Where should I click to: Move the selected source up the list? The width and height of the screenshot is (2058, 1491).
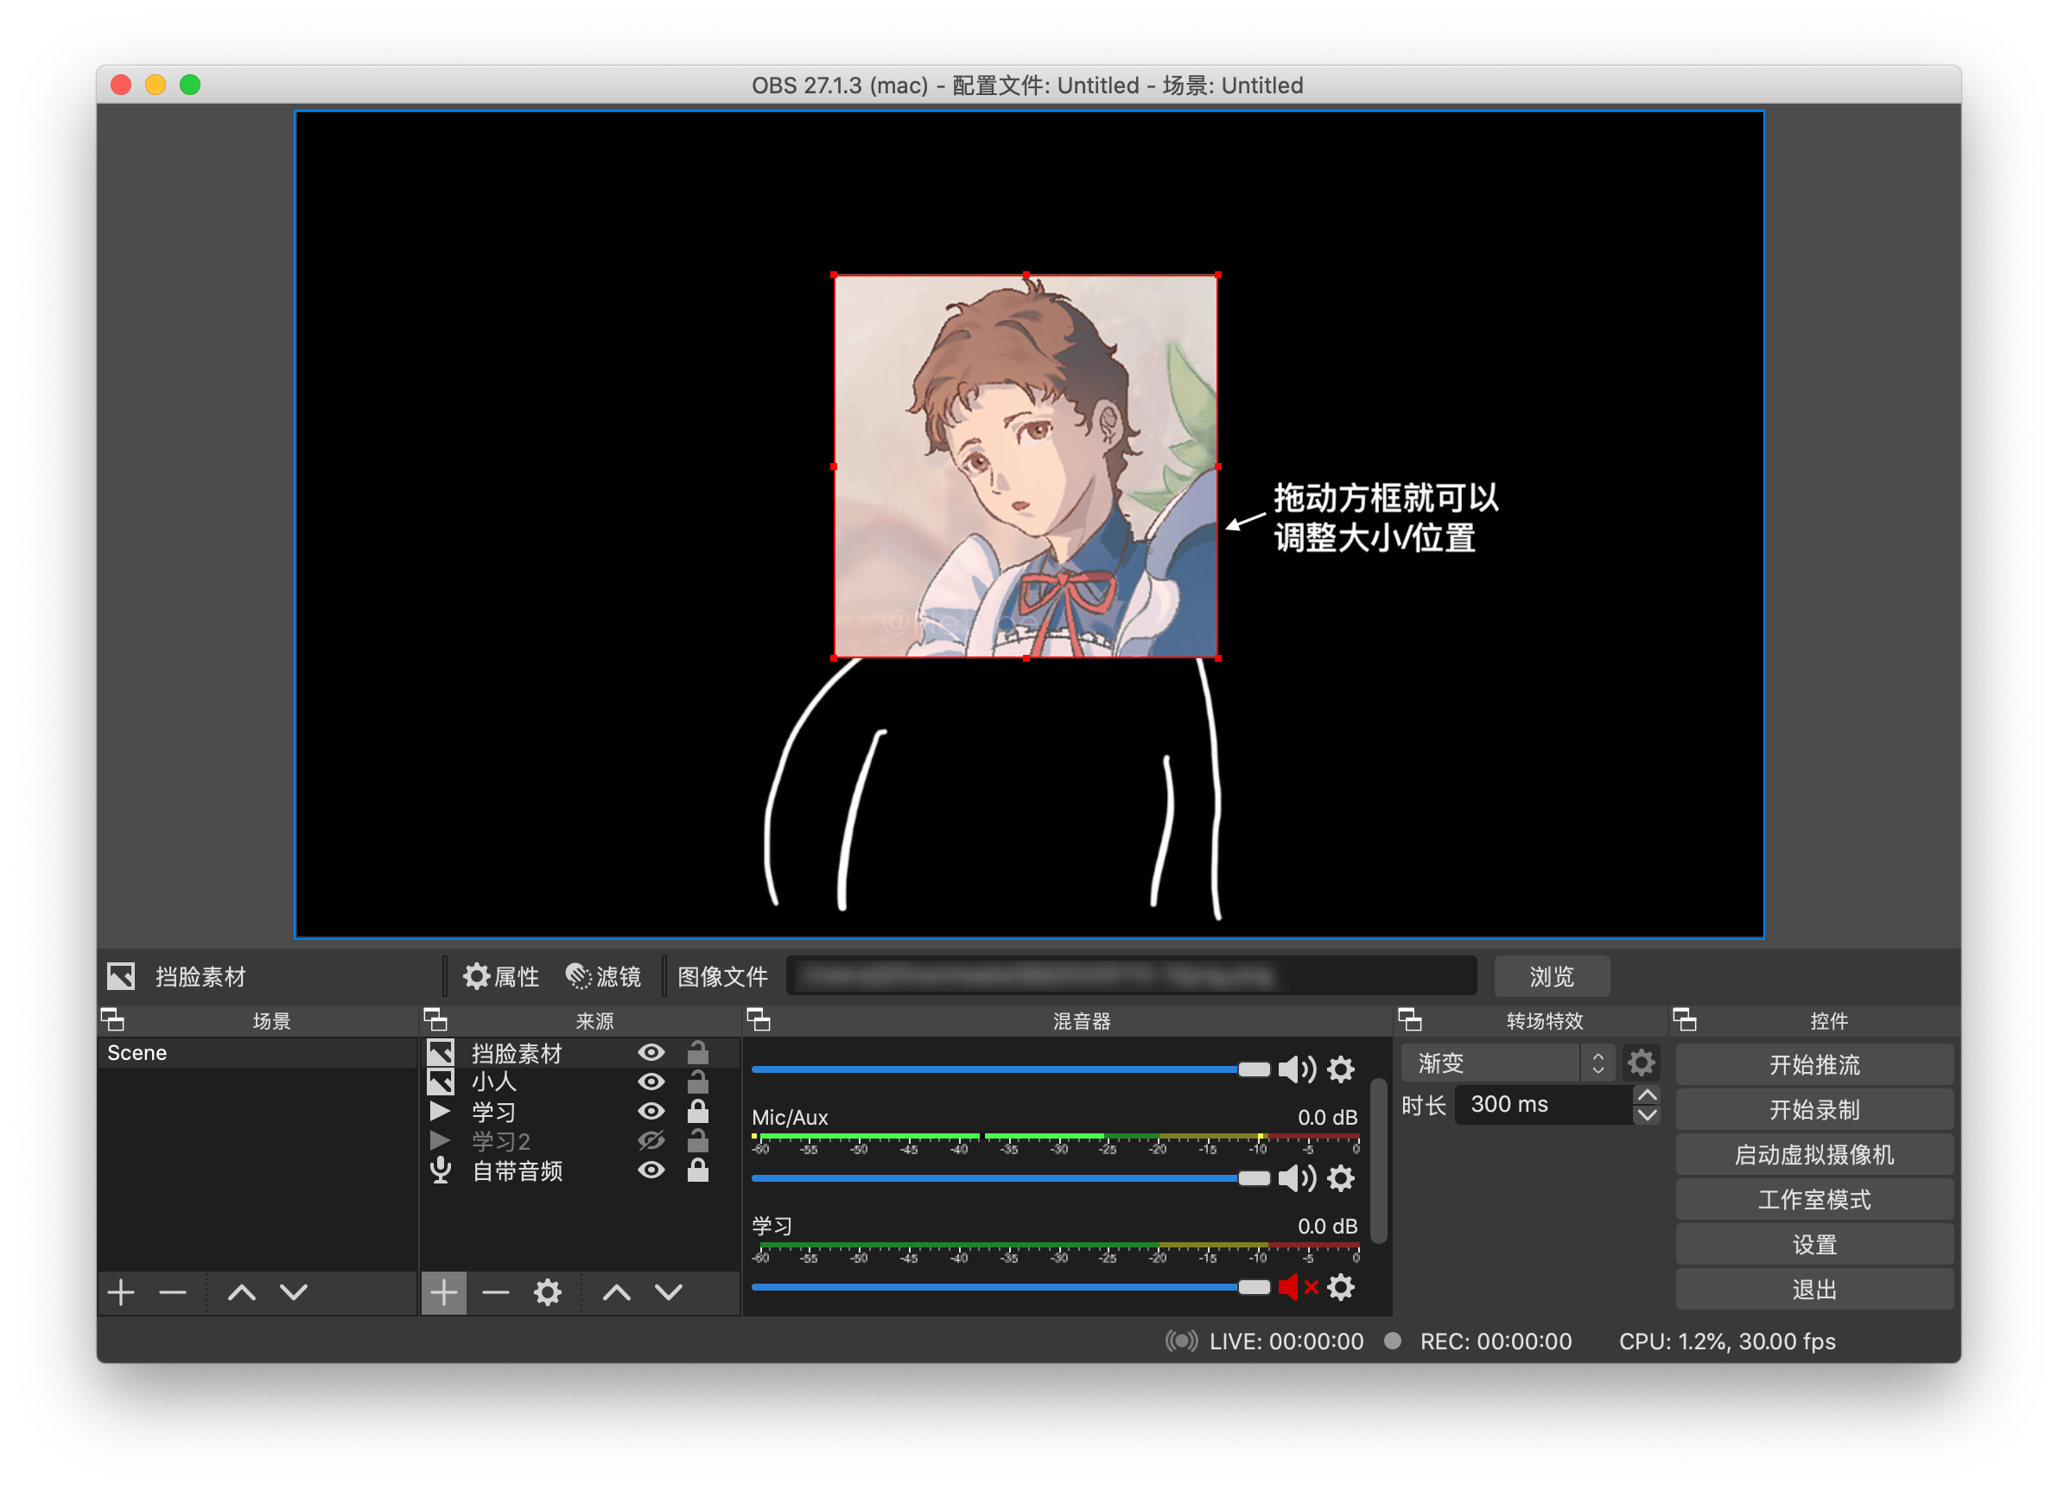[616, 1292]
